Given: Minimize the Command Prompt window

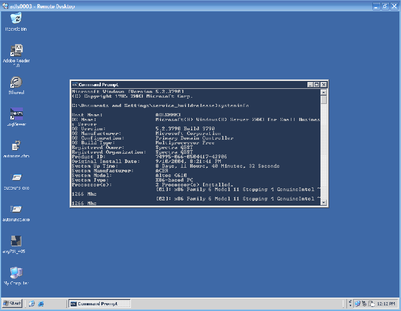Looking at the screenshot, I should [310, 85].
